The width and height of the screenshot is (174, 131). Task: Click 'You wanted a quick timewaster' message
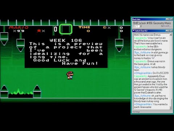click(151, 106)
